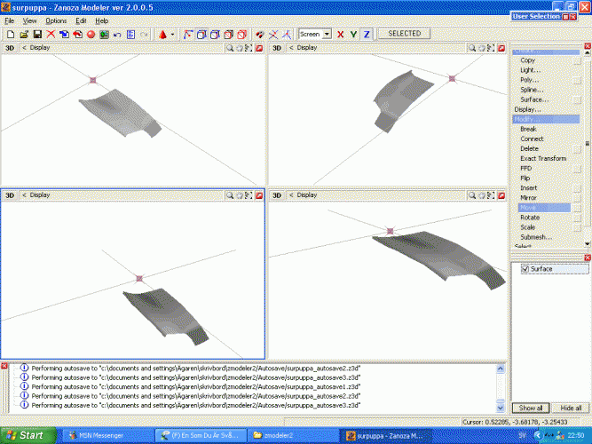Click the Undo arrow icon
592x444 pixels.
click(118, 34)
